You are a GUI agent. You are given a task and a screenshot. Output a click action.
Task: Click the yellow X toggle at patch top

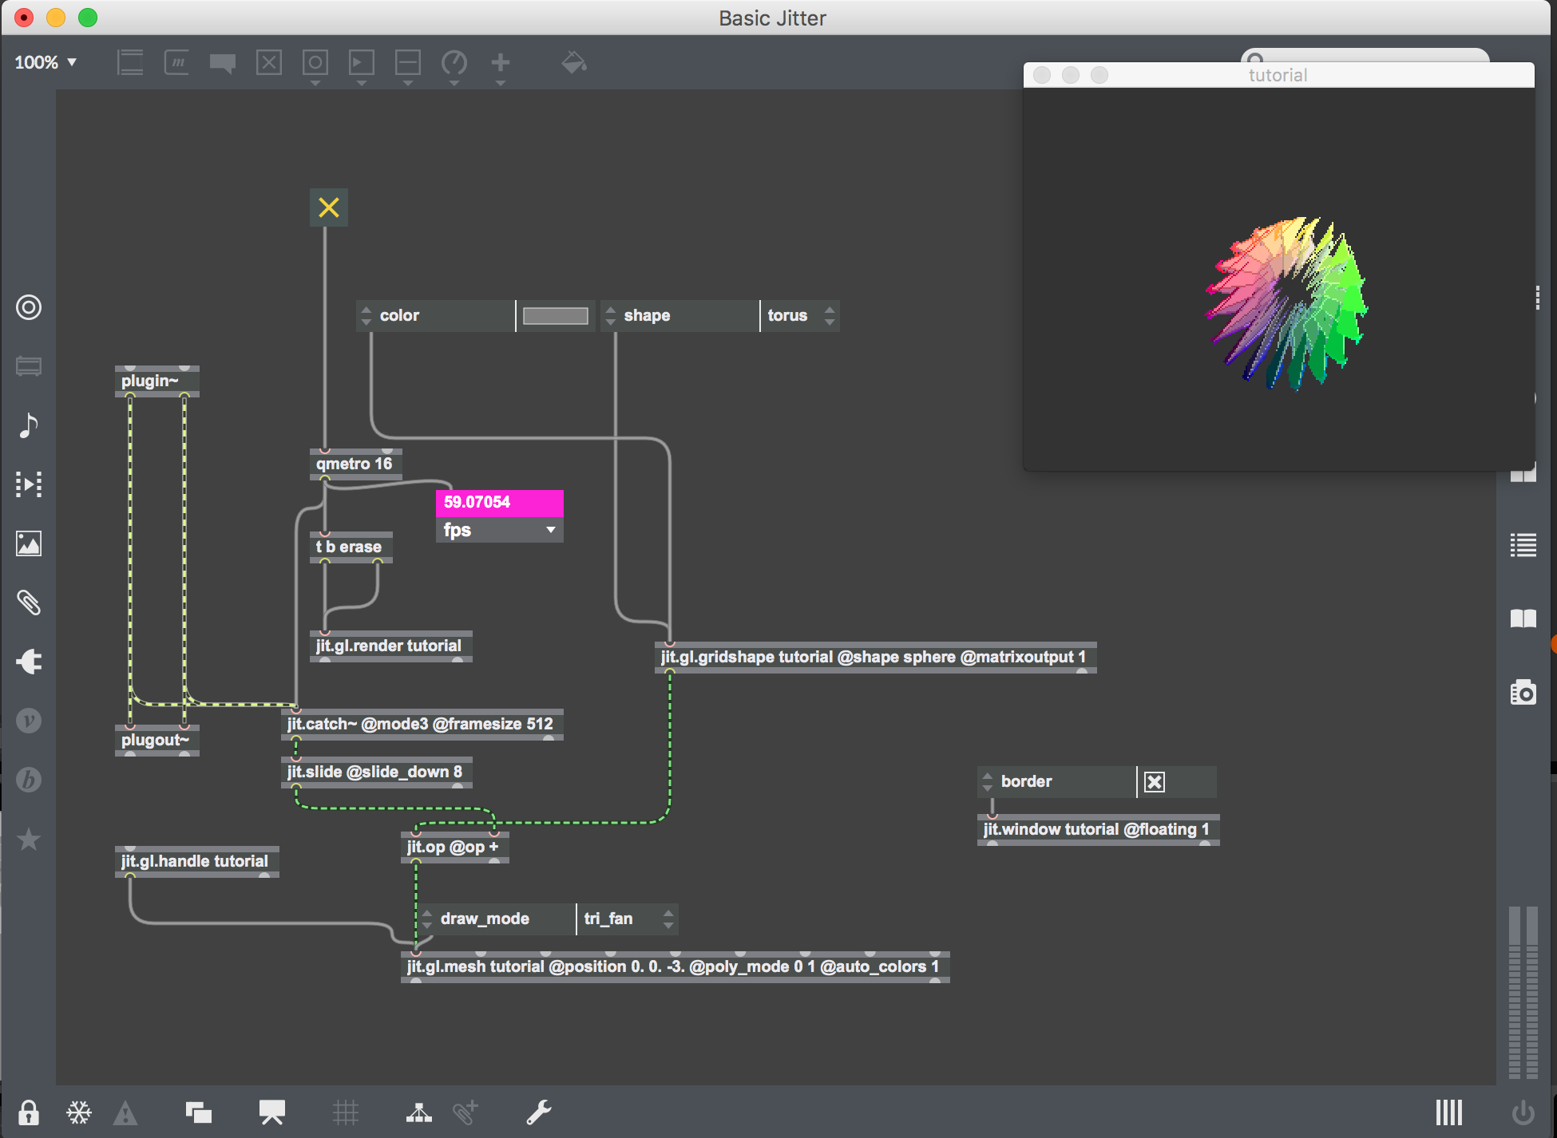pyautogui.click(x=328, y=207)
